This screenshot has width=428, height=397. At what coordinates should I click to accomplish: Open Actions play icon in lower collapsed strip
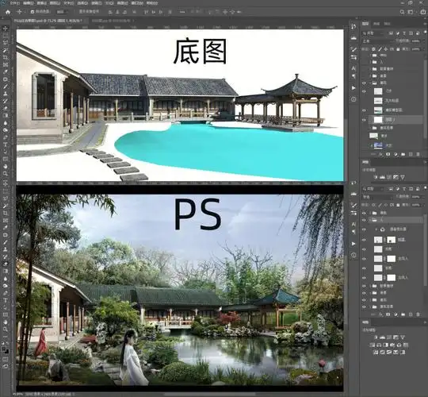pyautogui.click(x=353, y=244)
